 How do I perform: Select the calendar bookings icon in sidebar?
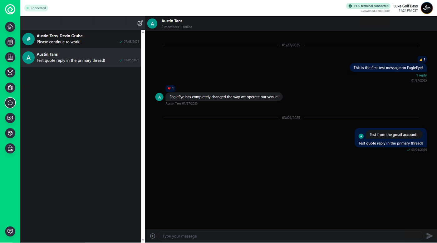point(10,42)
